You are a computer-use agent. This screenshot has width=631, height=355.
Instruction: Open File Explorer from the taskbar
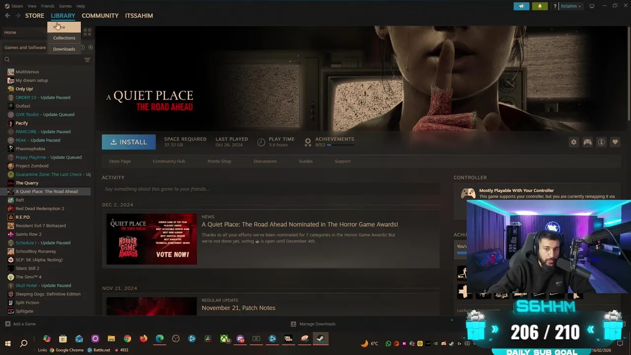pos(111,339)
